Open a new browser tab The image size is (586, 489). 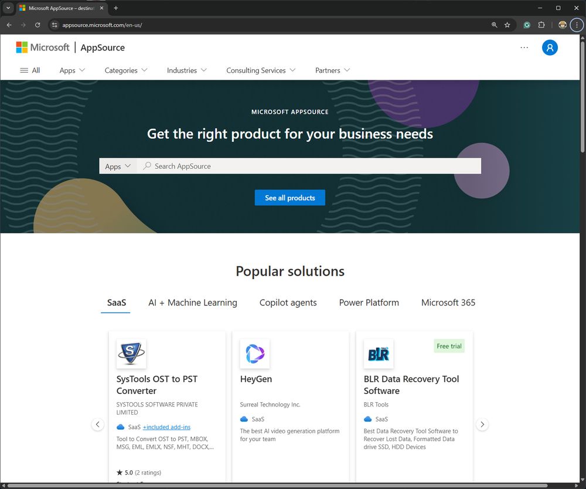pos(116,8)
